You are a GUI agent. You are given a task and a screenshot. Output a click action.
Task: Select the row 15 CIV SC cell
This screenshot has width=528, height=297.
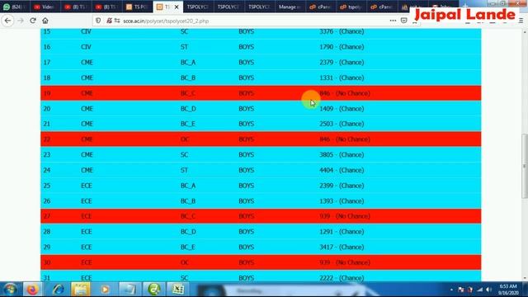coord(184,31)
